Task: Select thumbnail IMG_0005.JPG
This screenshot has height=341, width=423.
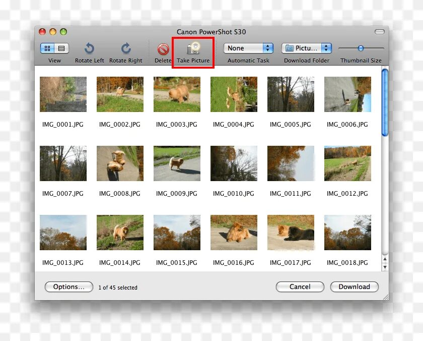Action: [x=291, y=94]
